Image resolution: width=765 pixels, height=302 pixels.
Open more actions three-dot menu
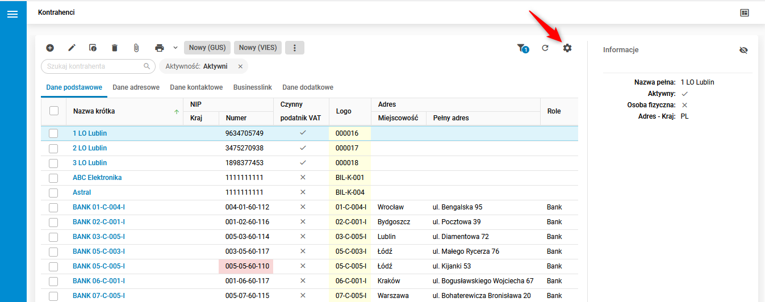(x=295, y=48)
